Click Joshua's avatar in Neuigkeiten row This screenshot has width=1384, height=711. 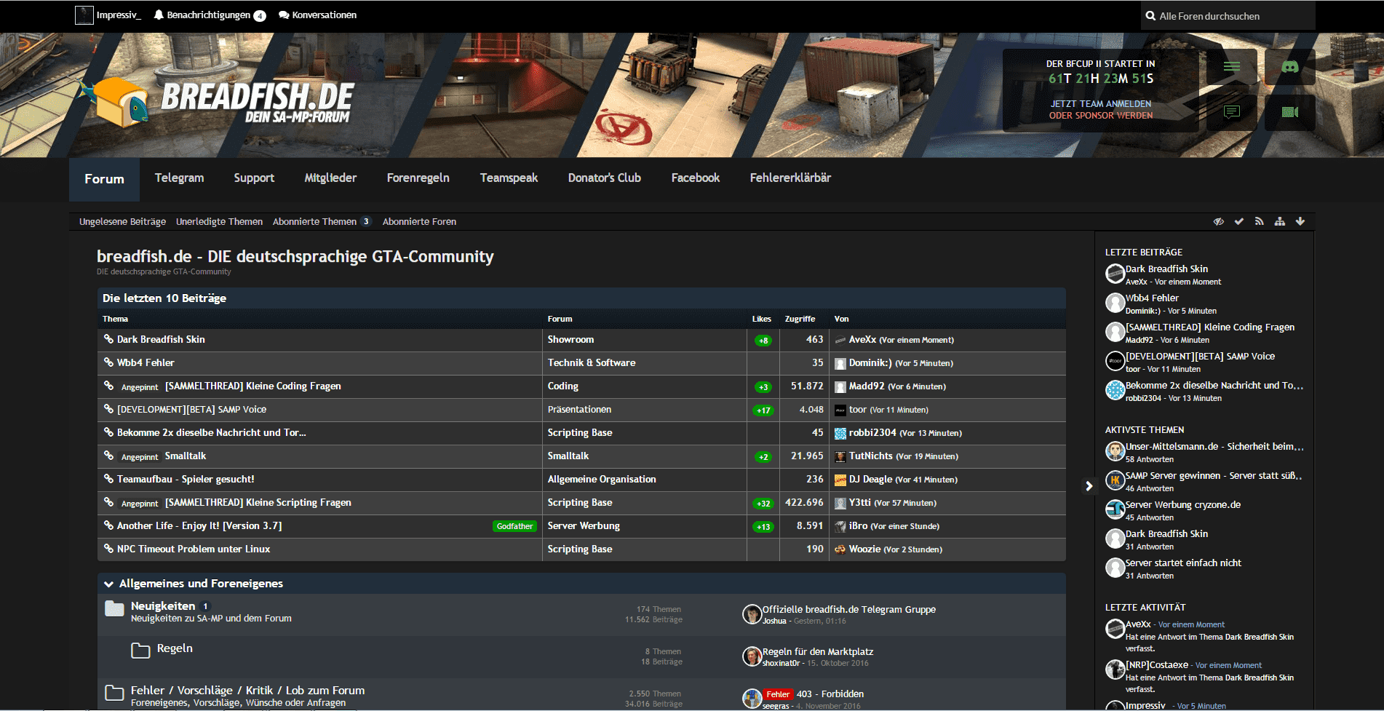pos(752,614)
